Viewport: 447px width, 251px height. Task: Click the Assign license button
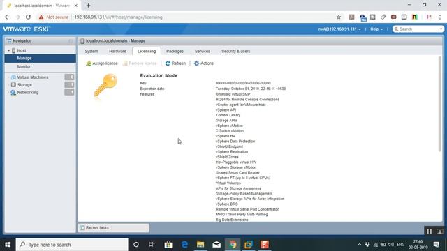tap(102, 63)
